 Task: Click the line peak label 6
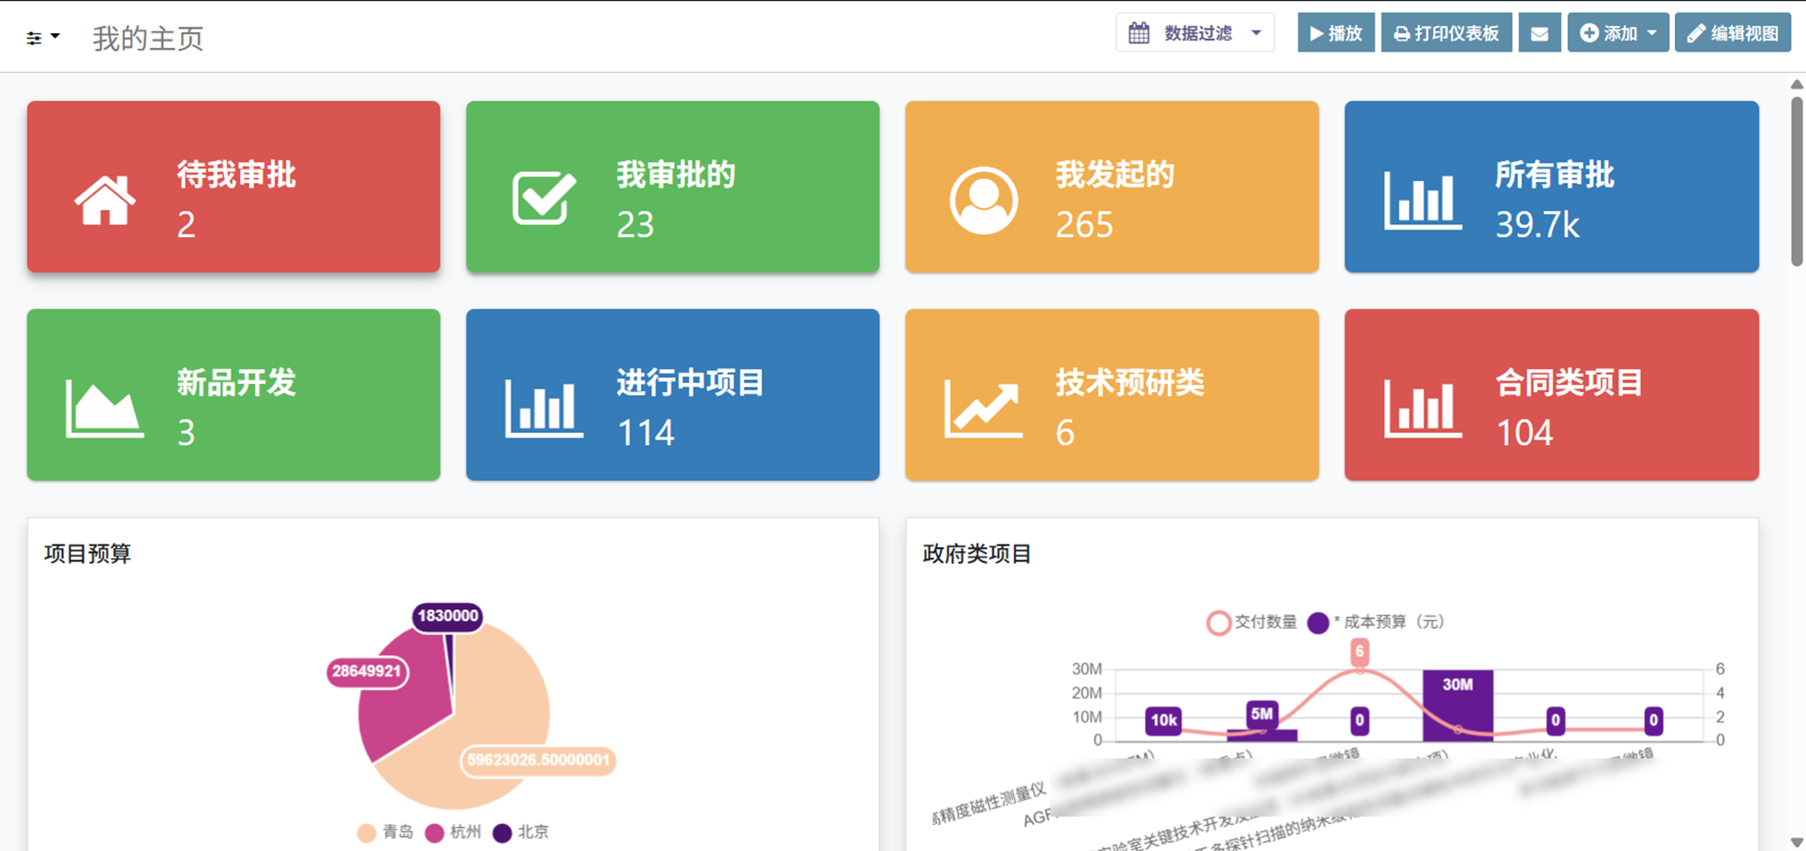click(1359, 652)
